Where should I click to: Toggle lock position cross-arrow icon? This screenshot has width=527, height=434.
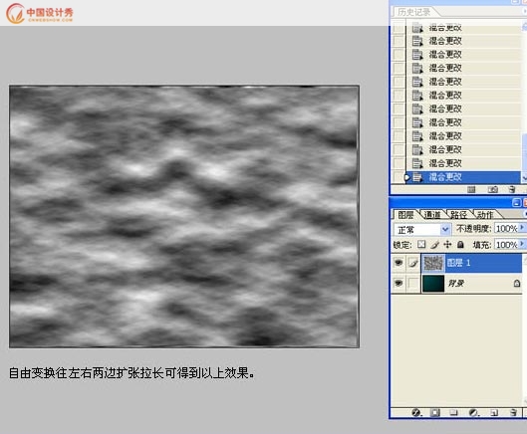pos(447,244)
